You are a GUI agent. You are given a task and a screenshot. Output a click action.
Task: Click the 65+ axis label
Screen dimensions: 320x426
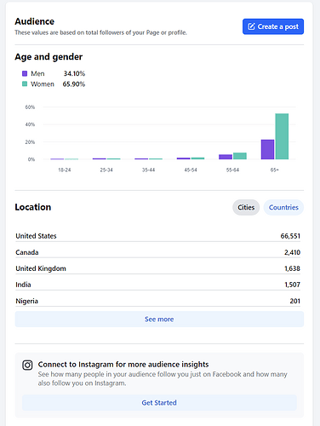pos(275,170)
